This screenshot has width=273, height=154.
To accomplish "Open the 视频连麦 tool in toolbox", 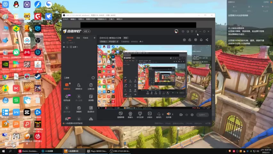I will (67, 98).
